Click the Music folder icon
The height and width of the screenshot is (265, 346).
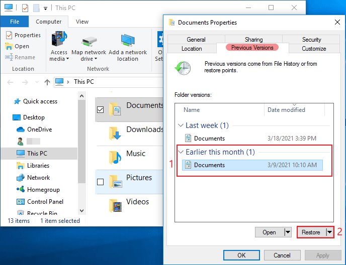[x=115, y=157]
